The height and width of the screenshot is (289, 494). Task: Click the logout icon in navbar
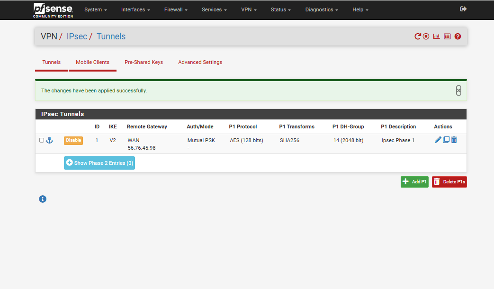pos(463,9)
